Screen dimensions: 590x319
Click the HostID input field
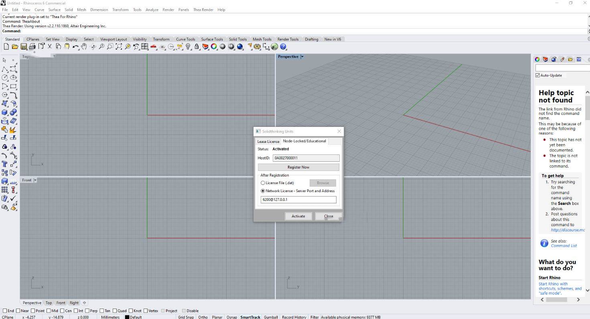click(x=306, y=158)
